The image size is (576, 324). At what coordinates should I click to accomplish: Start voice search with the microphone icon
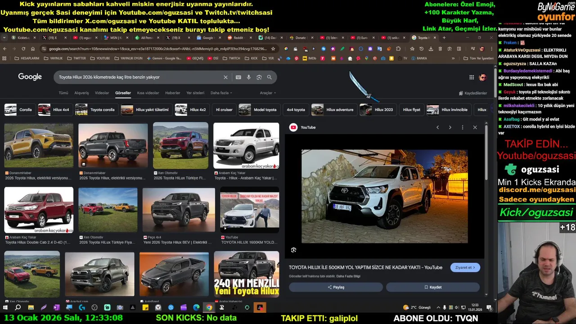point(249,77)
